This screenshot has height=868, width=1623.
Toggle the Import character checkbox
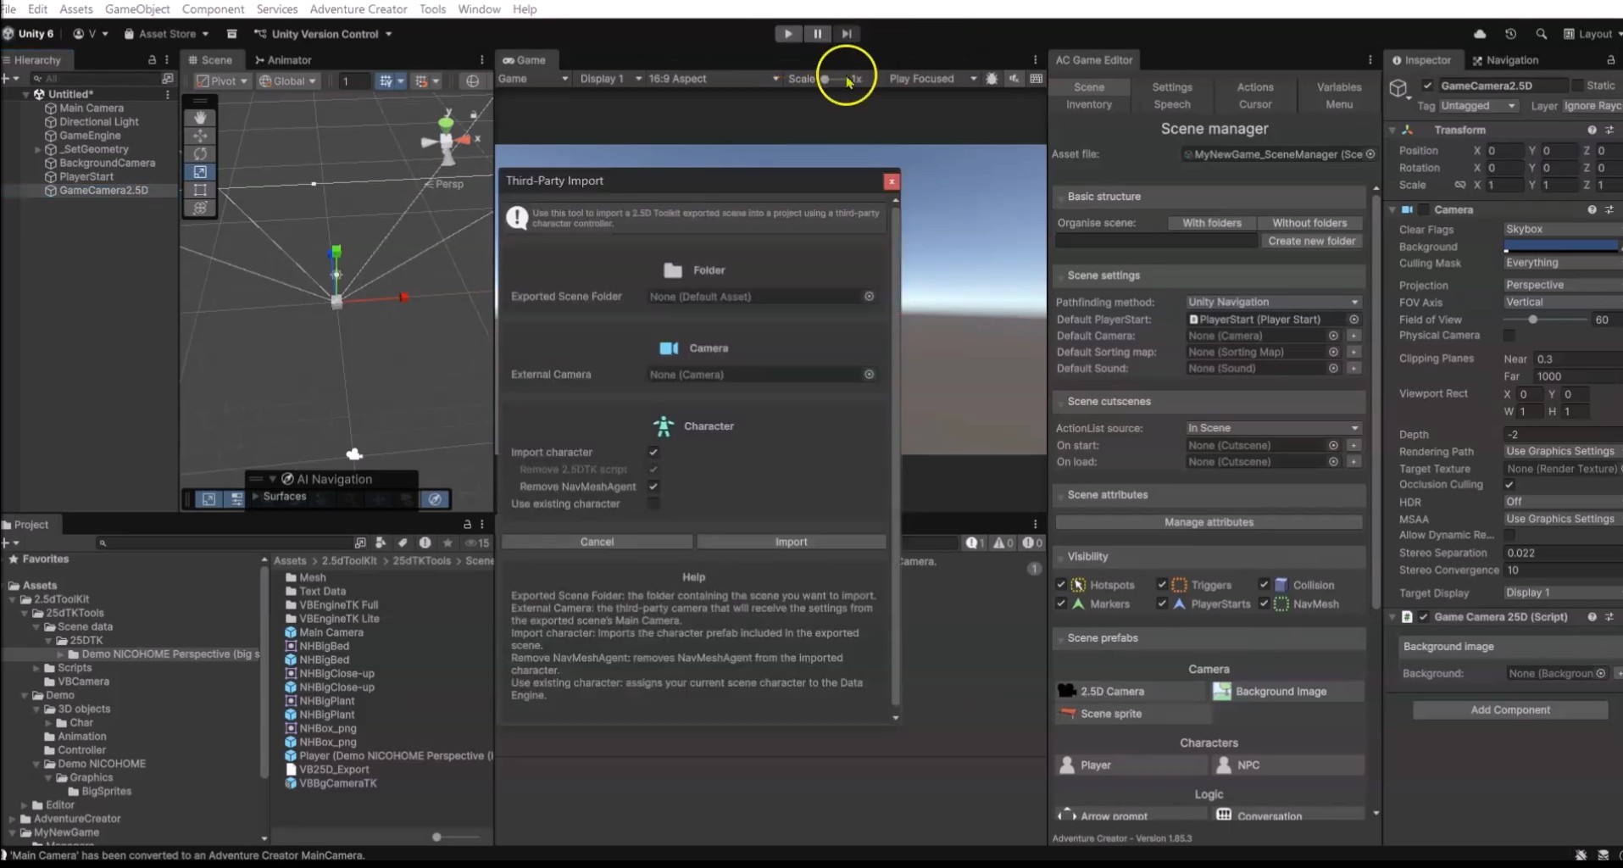click(x=653, y=452)
